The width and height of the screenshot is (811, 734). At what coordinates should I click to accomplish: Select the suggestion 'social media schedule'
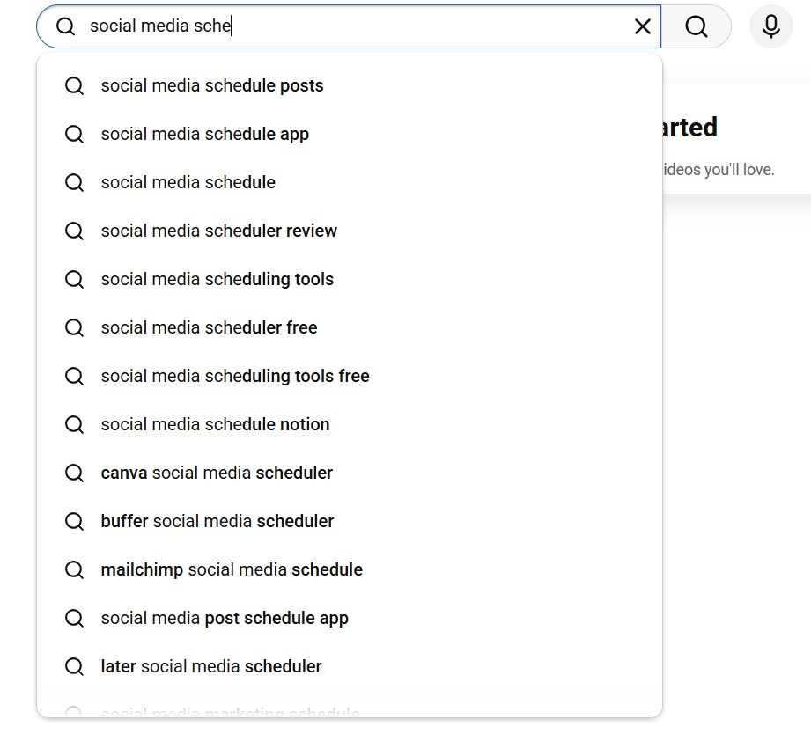[x=188, y=182]
